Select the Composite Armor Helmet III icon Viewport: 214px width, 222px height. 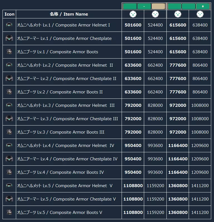click(9, 105)
